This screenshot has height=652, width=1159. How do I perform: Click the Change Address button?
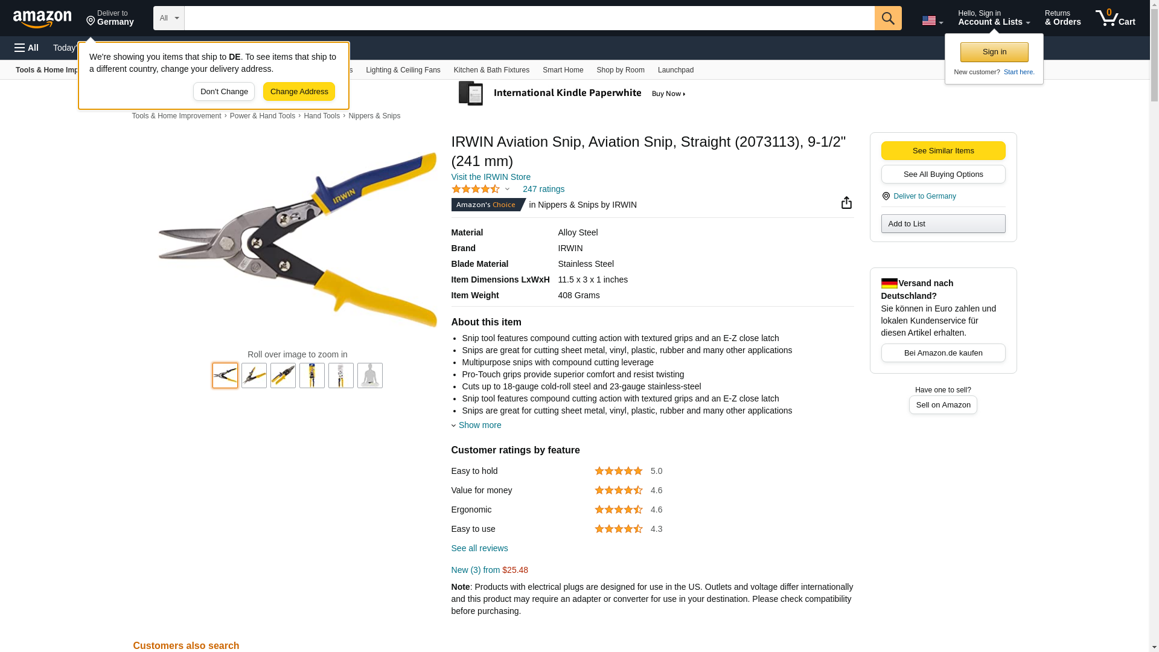pos(299,92)
